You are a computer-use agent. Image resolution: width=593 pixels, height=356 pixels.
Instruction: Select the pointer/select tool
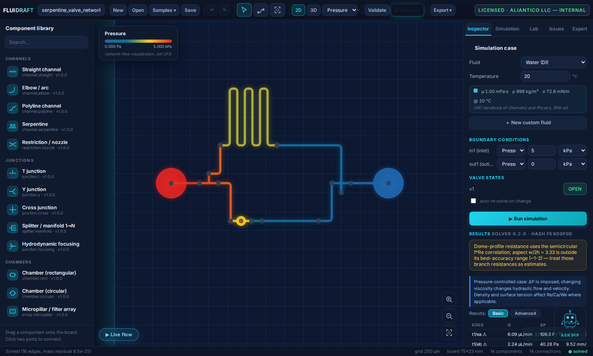tap(244, 10)
